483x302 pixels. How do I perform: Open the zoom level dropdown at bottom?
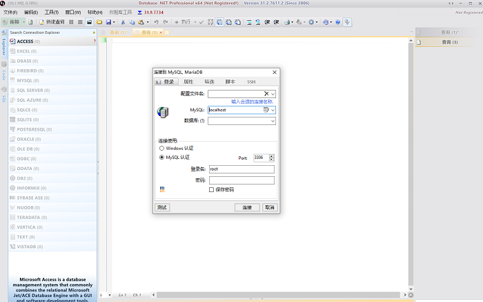[110, 295]
